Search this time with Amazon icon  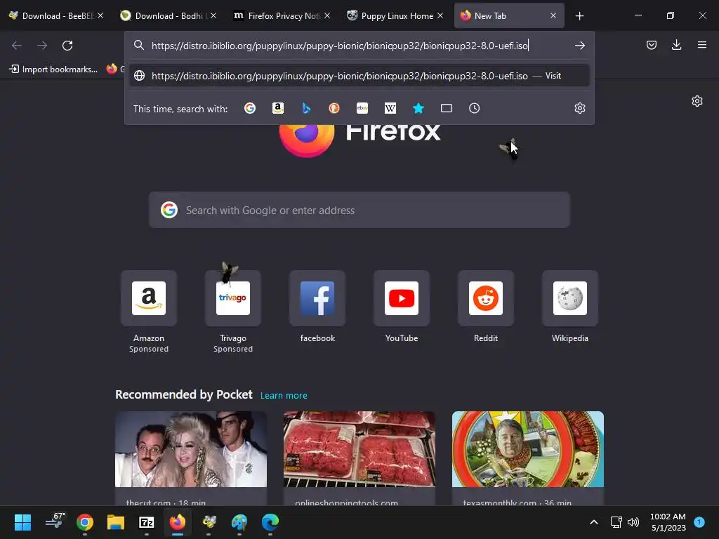pos(278,108)
